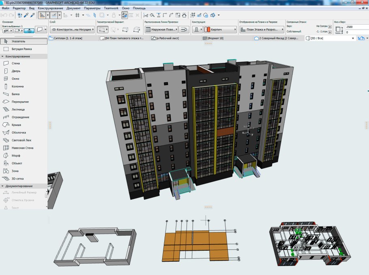Select the Навесная Стена curtain wall tool

click(22, 148)
